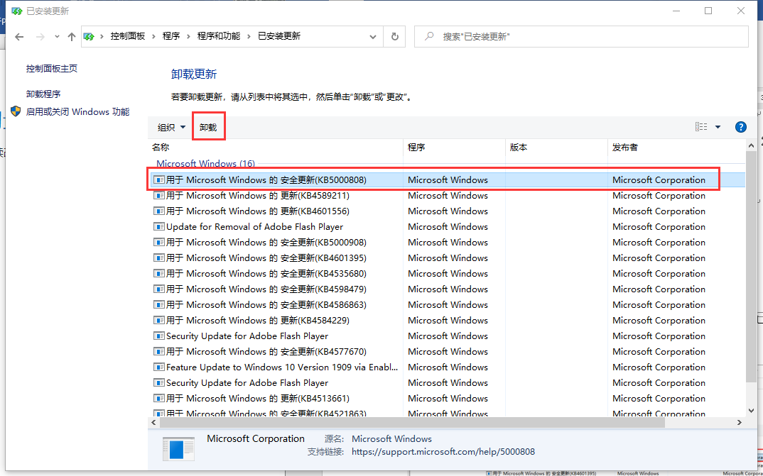Click the icon of the Flash Removal update row

tap(158, 226)
